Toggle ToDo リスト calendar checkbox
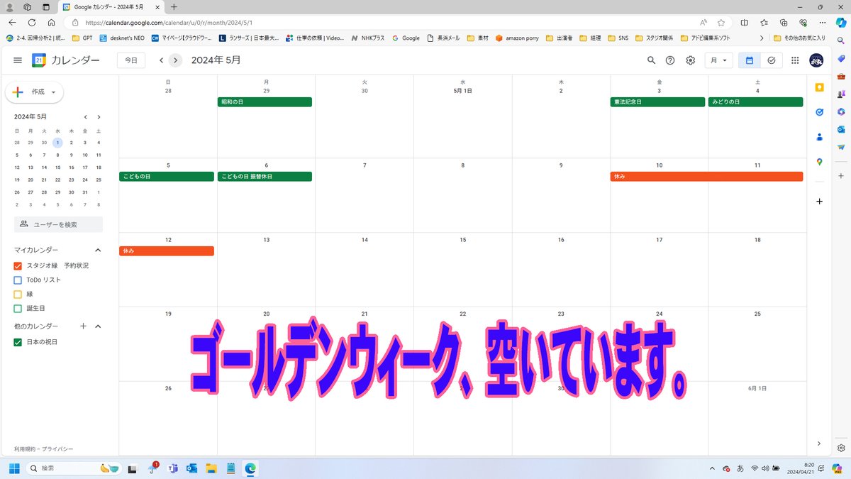This screenshot has width=851, height=479. 18,280
